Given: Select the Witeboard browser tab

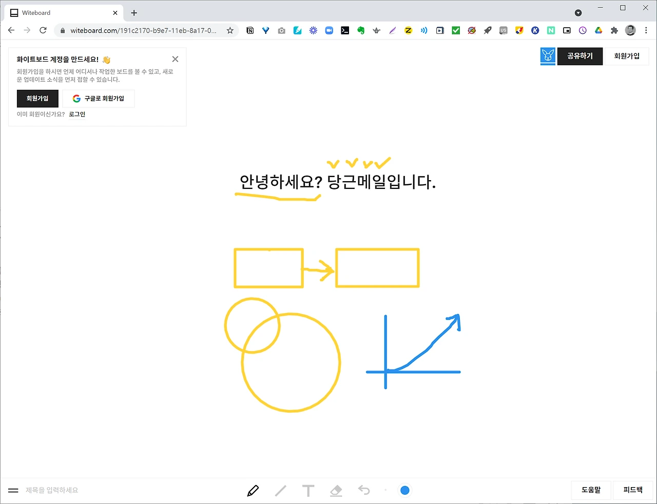Looking at the screenshot, I should [x=64, y=13].
